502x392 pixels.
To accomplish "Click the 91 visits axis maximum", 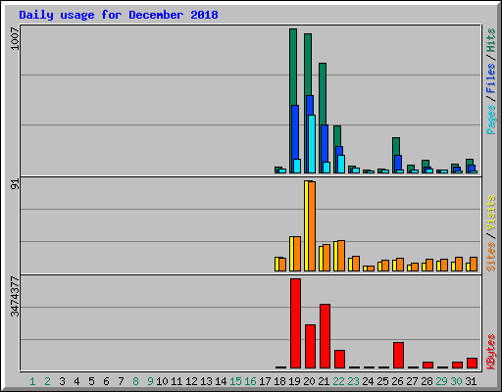I will tap(15, 185).
